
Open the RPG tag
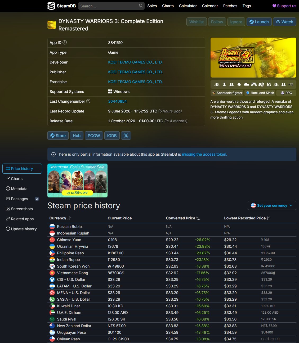pyautogui.click(x=286, y=93)
